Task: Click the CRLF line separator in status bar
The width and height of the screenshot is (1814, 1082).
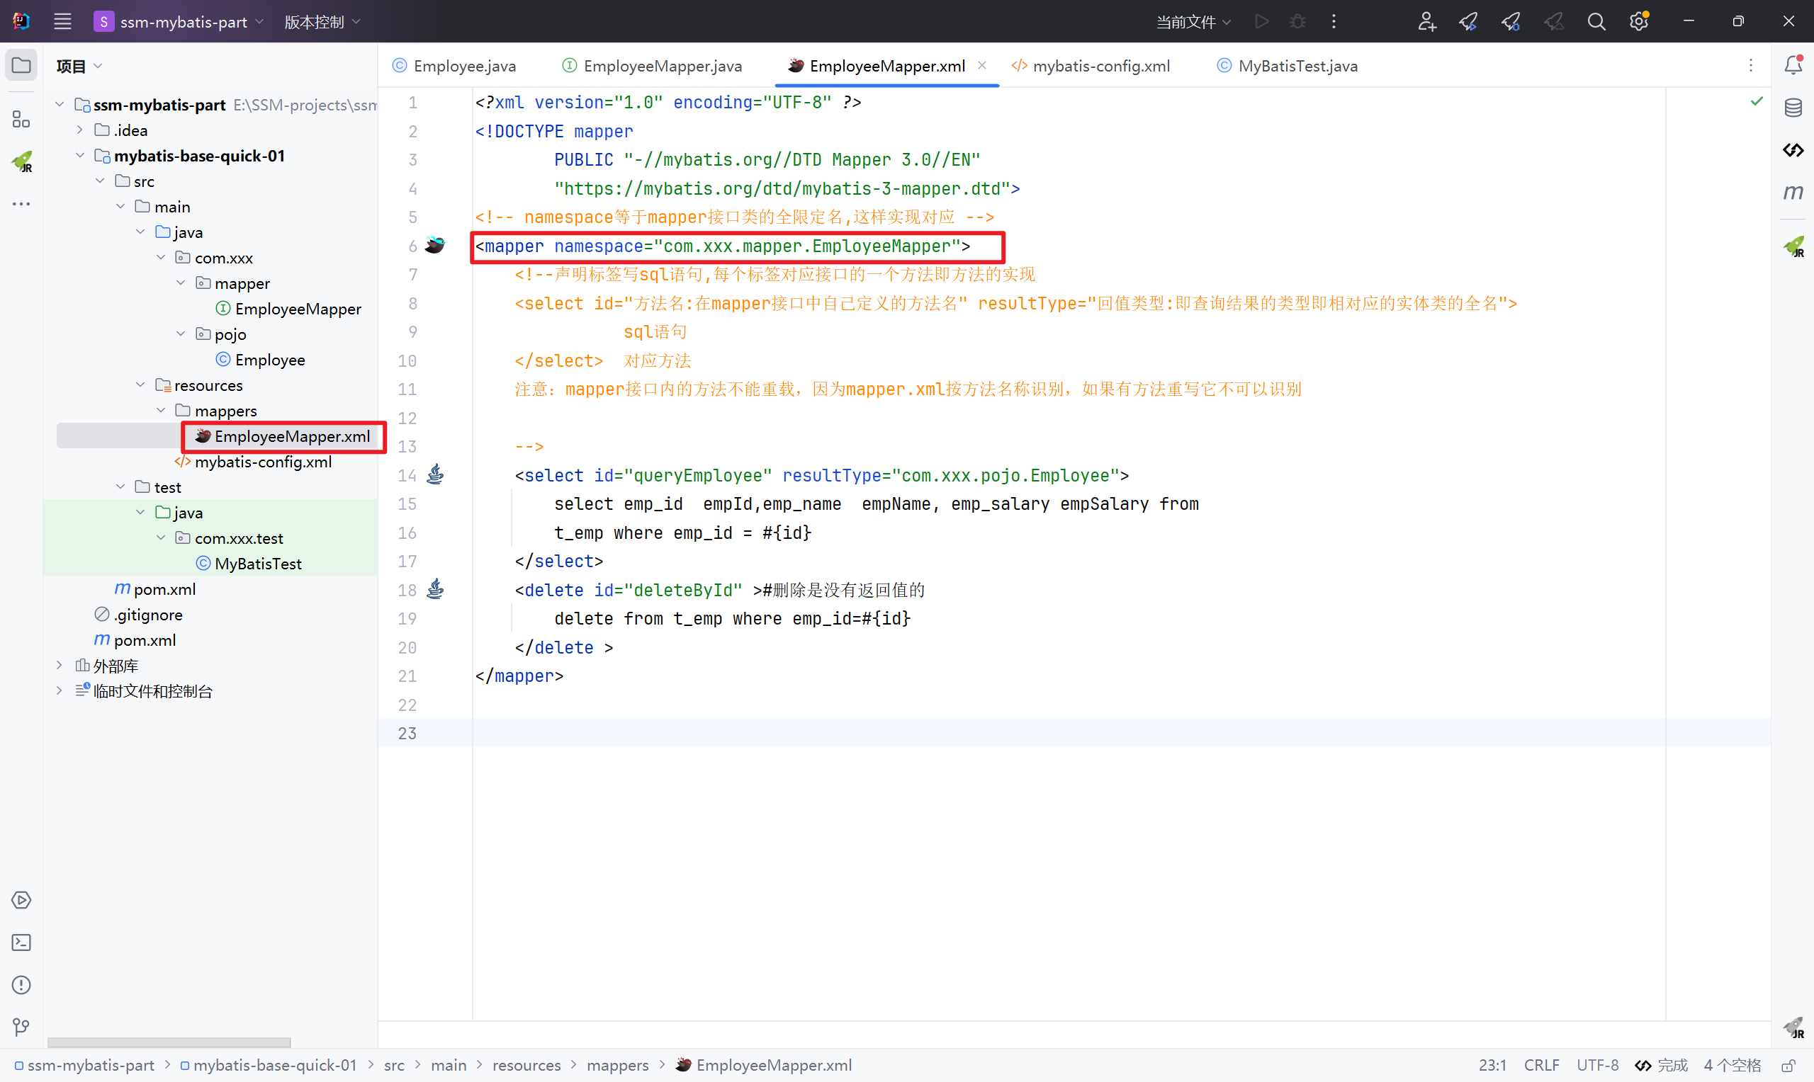Action: [1541, 1065]
